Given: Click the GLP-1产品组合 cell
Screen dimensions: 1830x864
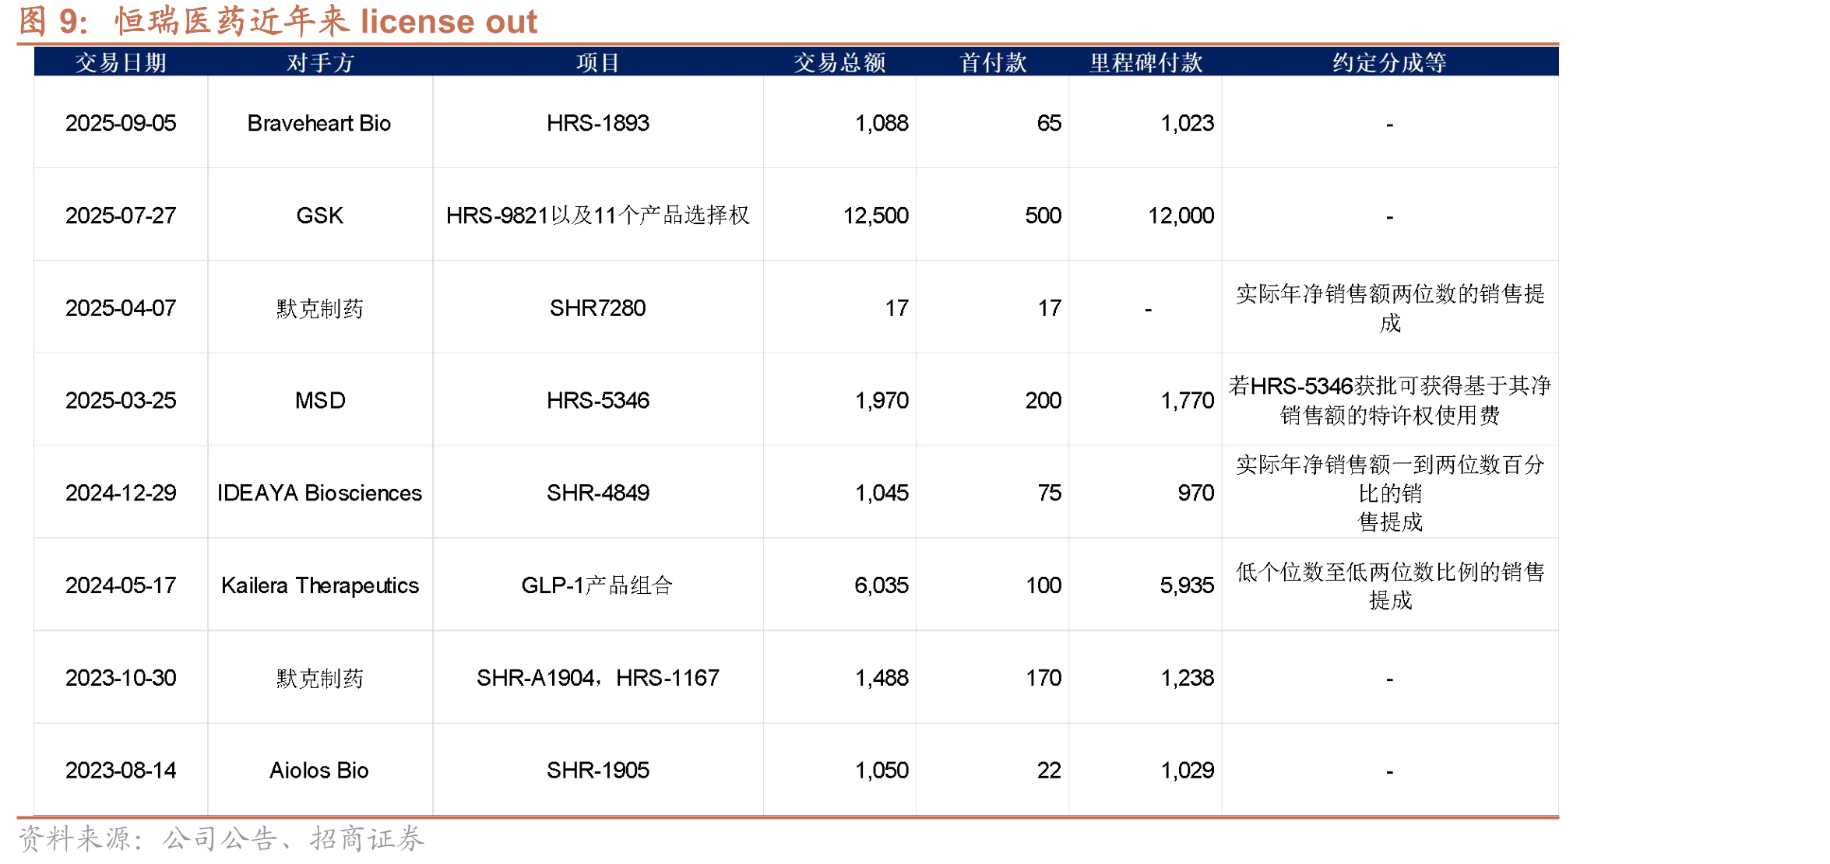Looking at the screenshot, I should [x=597, y=586].
